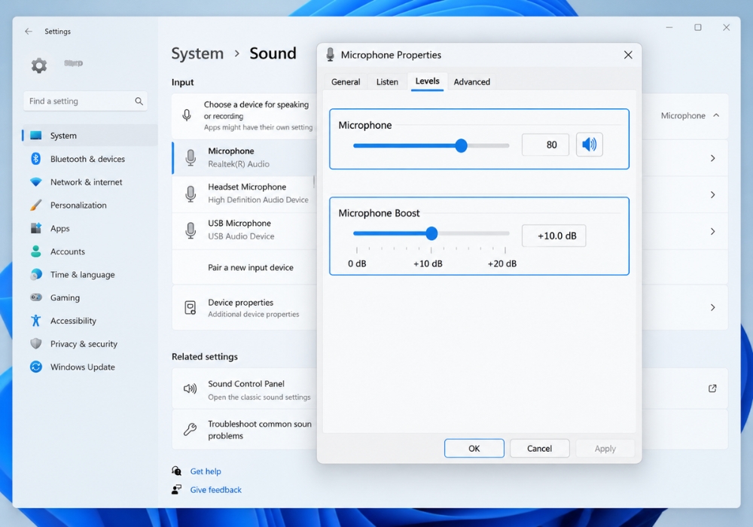Screen dimensions: 753x527
Task: Click the gear profile icon
Action: [39, 65]
